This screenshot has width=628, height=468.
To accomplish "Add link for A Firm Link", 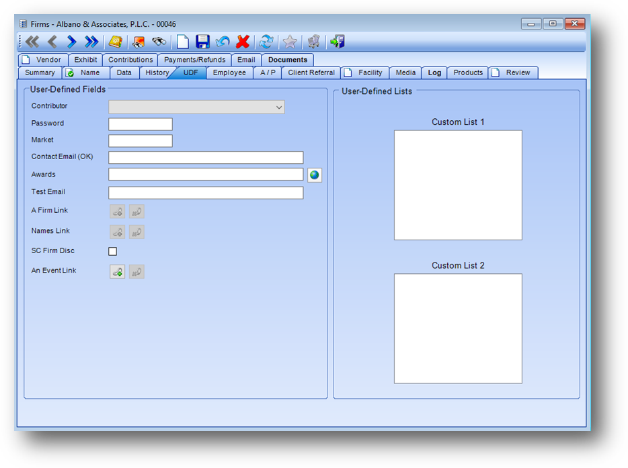I will click(118, 212).
